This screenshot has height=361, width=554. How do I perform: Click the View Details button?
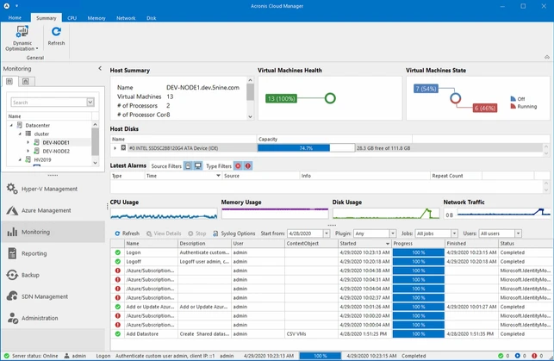click(x=164, y=233)
